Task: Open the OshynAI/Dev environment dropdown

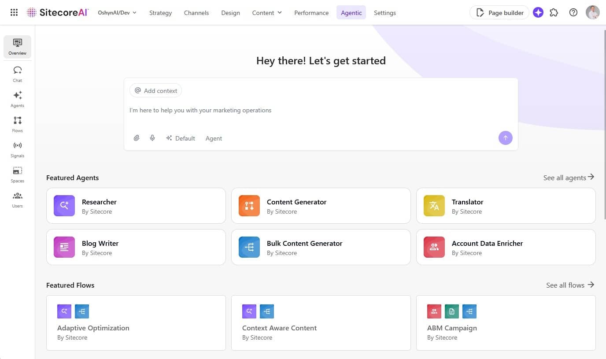Action: [117, 13]
